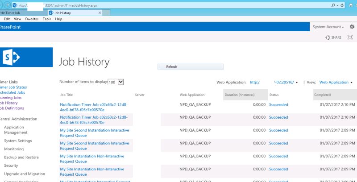The height and width of the screenshot is (182, 357).
Task: Switch to the Edit Timer Job tab
Action: click(x=24, y=13)
